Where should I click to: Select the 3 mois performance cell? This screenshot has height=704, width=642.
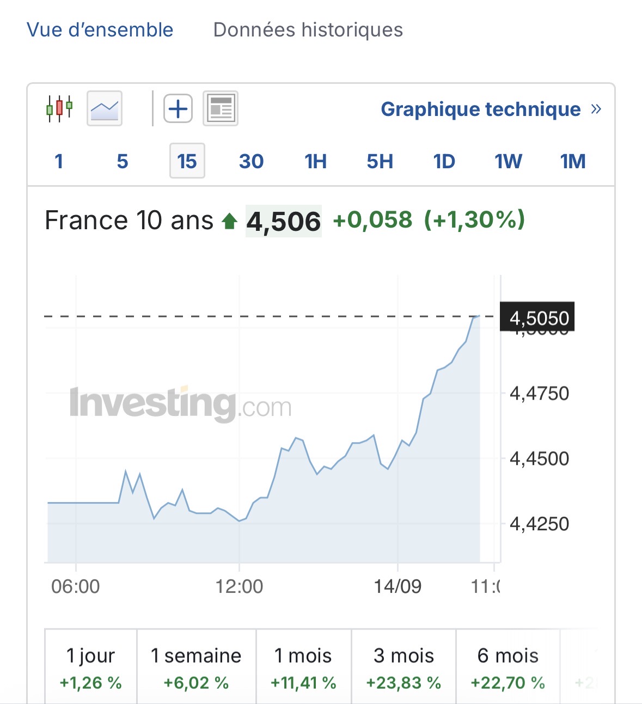[x=403, y=667]
